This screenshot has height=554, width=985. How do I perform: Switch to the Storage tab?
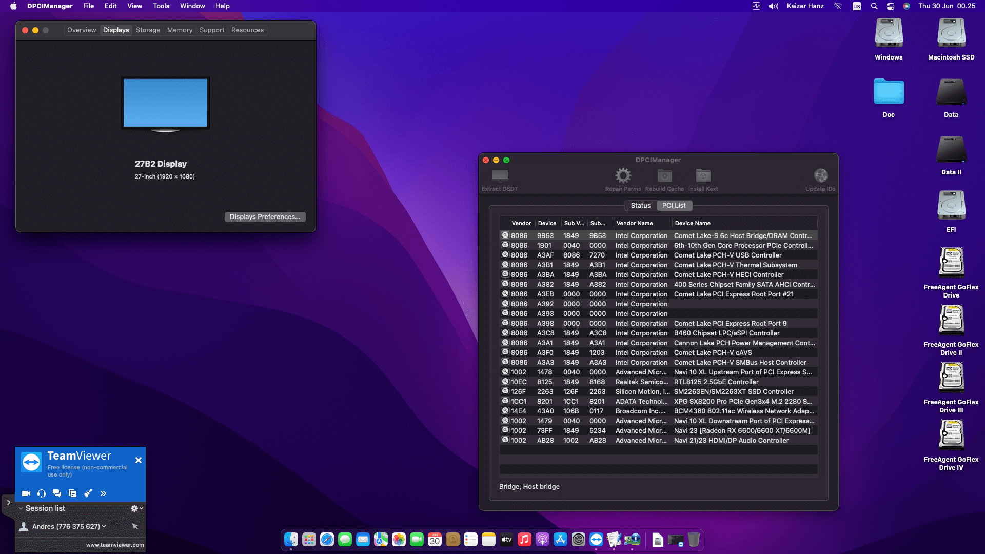coord(148,30)
